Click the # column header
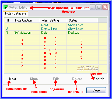Image resolution: width=112 pixels, height=99 pixels. click(x=8, y=20)
